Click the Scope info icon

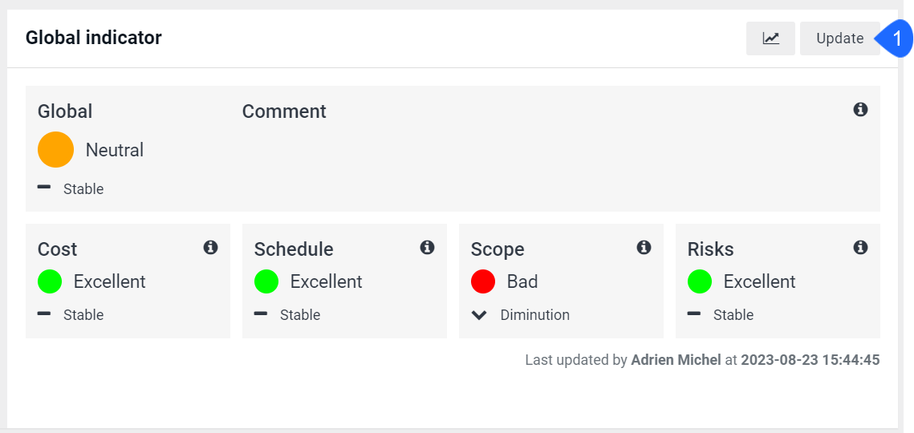[644, 247]
